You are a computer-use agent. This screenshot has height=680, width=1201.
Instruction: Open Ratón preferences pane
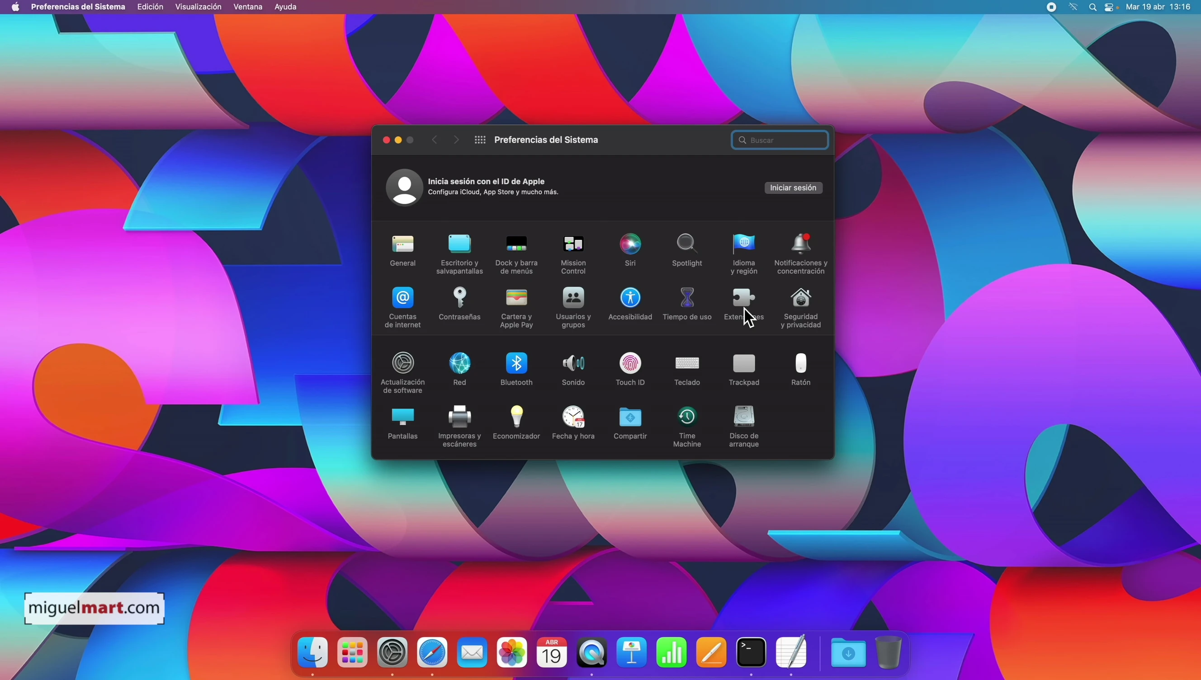pos(801,370)
